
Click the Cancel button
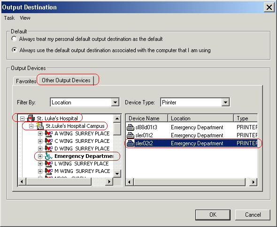pos(253,215)
